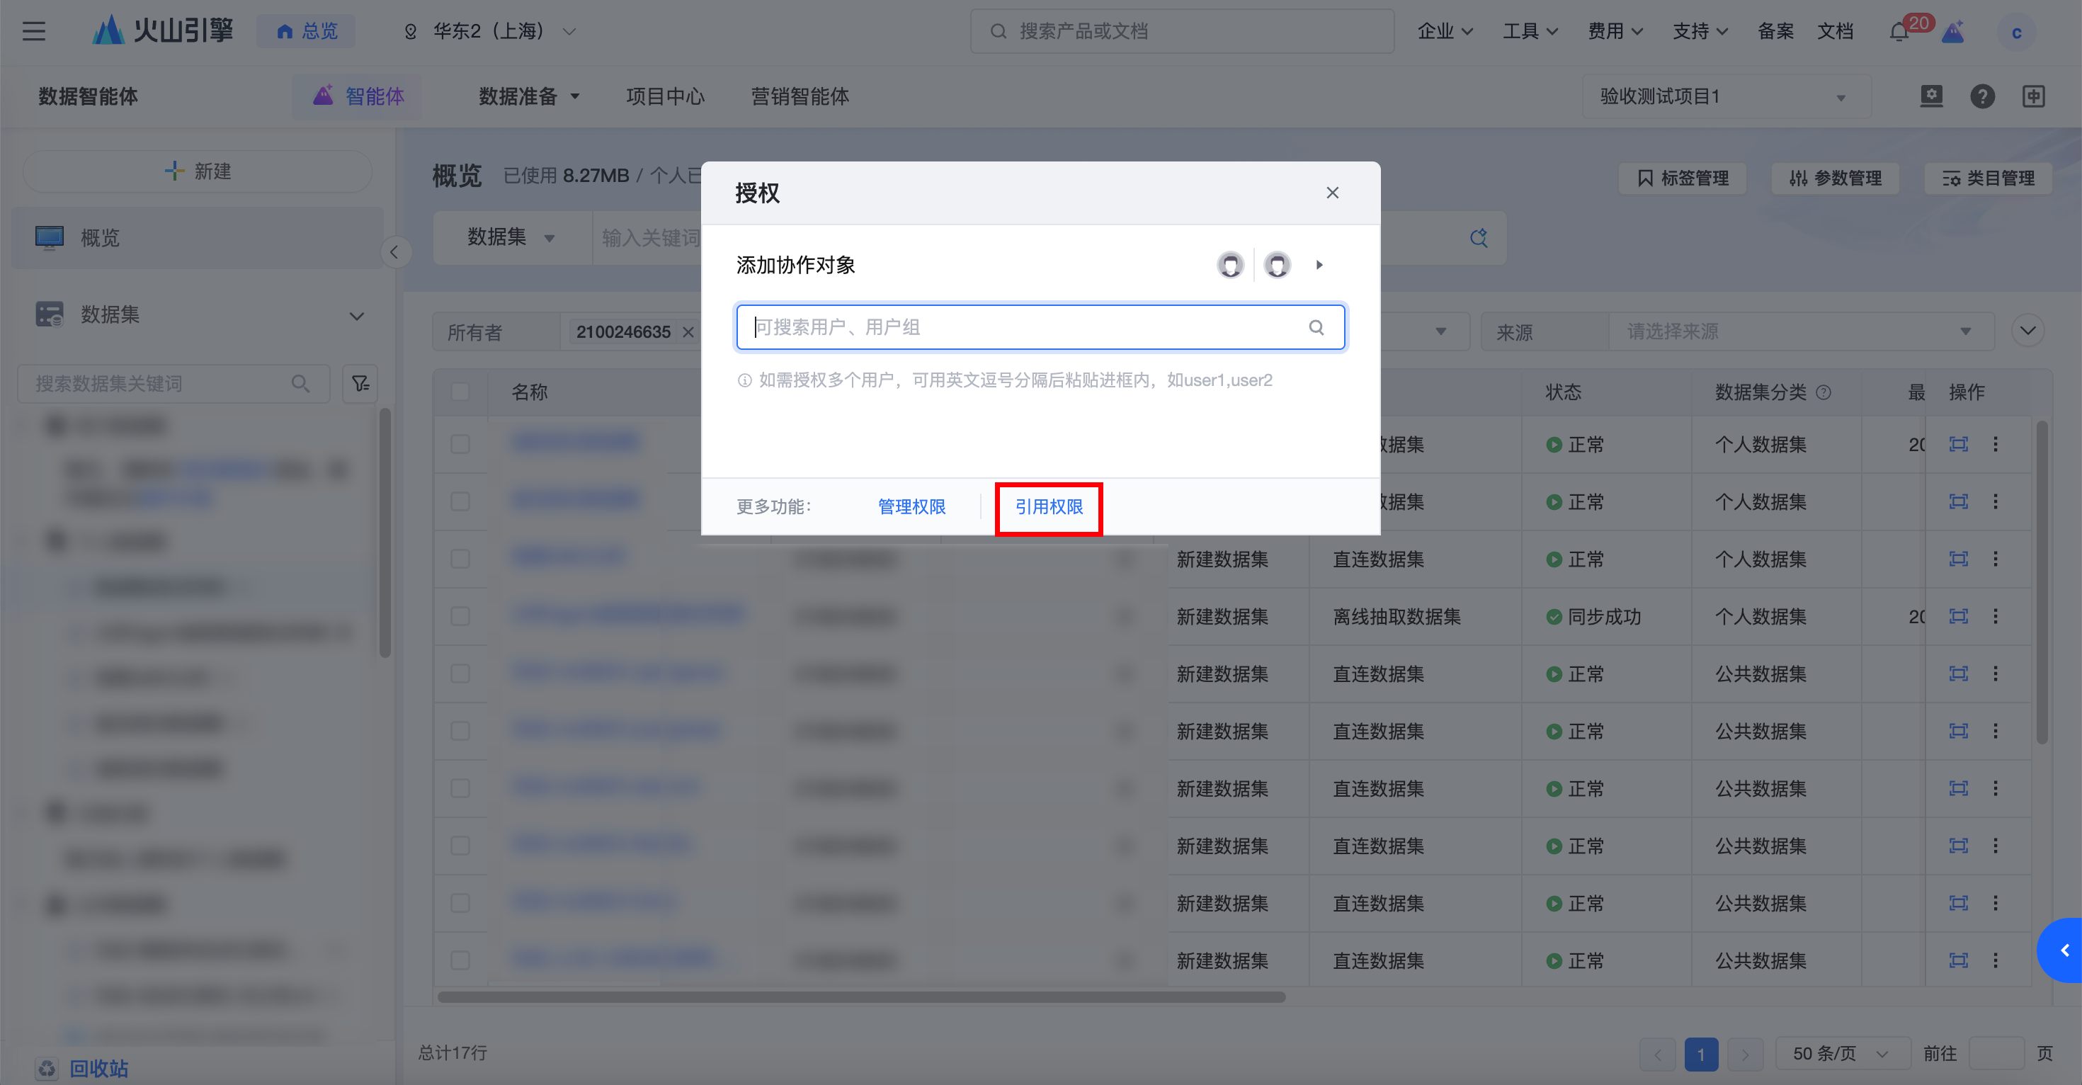Check the third dataset row checkbox
Viewport: 2082px width, 1085px height.
[461, 559]
